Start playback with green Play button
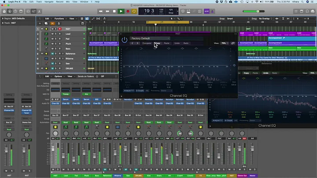The width and height of the screenshot is (317, 178). [x=121, y=11]
